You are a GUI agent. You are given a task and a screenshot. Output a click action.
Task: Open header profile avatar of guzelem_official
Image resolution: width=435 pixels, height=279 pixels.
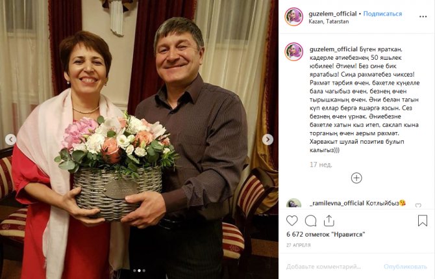(294, 17)
